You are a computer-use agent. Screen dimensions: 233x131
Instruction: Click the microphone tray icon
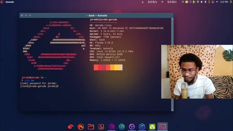[209, 2]
